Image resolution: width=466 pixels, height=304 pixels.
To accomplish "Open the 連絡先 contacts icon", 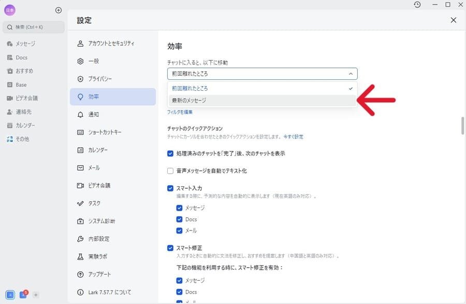I will pyautogui.click(x=21, y=112).
